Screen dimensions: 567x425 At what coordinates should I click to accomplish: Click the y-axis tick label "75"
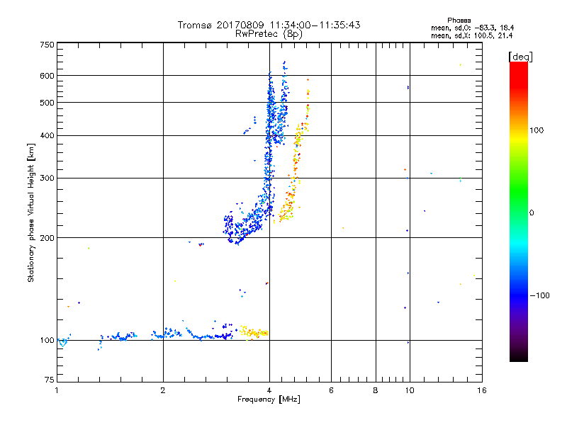(50, 380)
